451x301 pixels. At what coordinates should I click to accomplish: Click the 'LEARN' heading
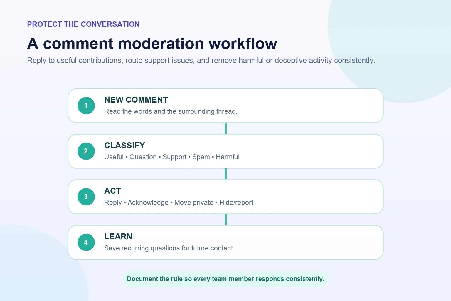point(118,237)
